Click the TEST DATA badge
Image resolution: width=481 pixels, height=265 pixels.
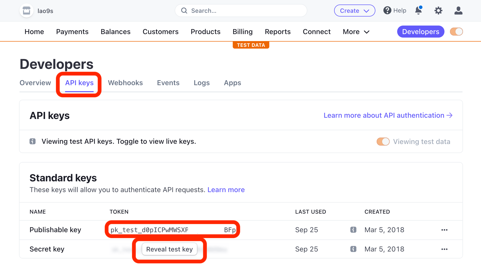tap(251, 45)
